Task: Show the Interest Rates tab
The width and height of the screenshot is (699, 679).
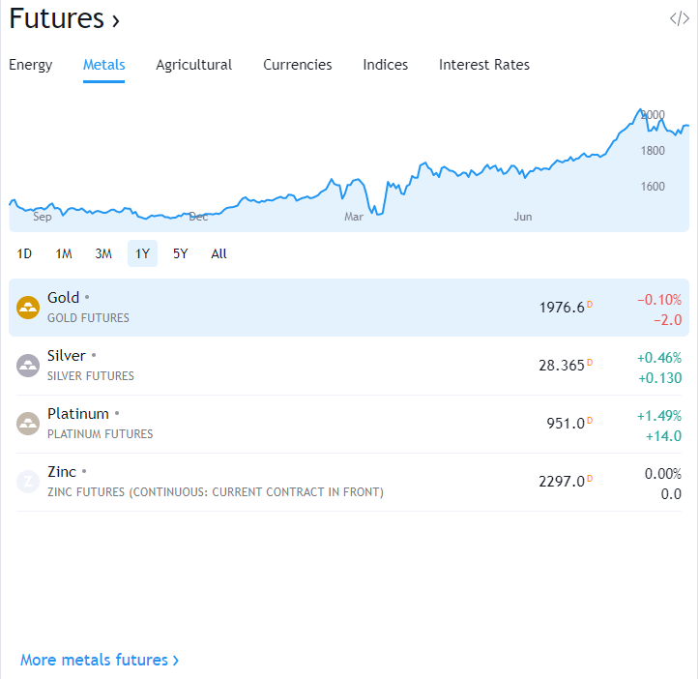Action: tap(483, 65)
